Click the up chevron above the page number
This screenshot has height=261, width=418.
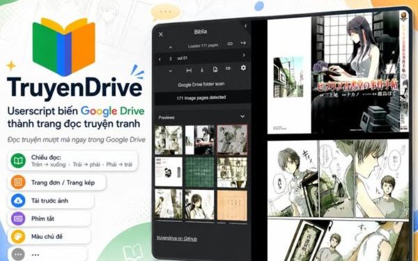click(171, 47)
